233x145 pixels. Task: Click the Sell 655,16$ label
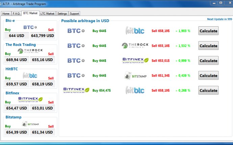coord(160,46)
